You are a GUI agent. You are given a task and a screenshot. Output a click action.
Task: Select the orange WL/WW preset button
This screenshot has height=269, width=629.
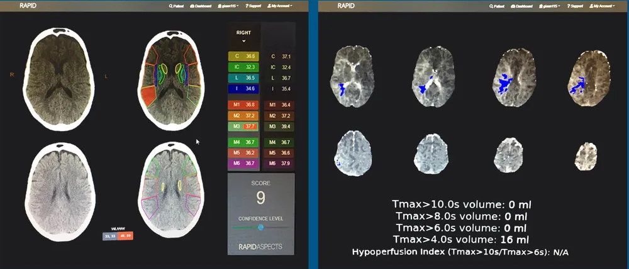[126, 236]
